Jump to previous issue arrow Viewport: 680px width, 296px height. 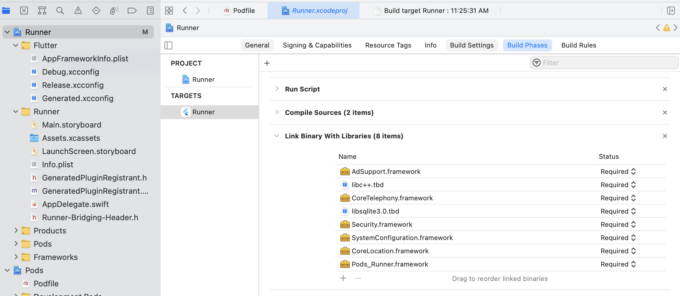point(658,28)
